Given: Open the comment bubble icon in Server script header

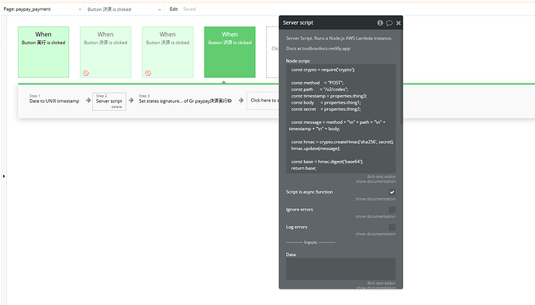Looking at the screenshot, I should (x=389, y=22).
